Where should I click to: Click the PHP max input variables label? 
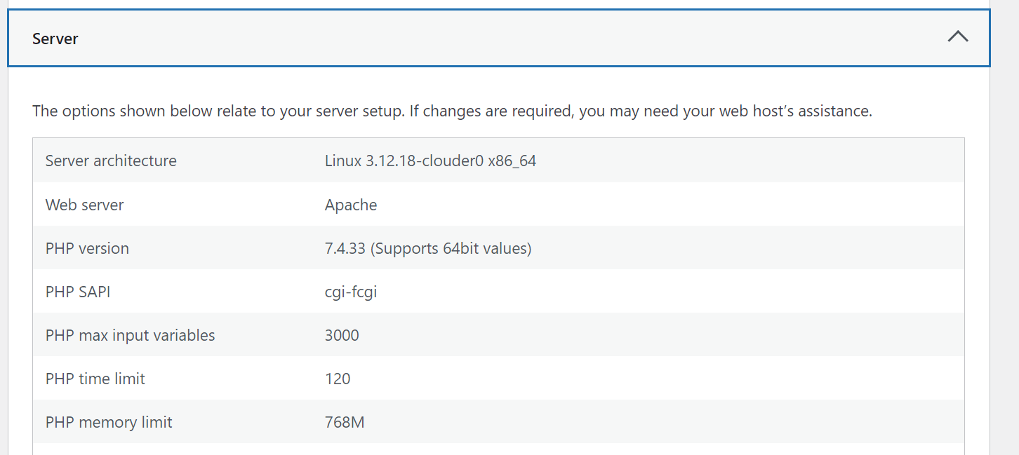point(130,335)
